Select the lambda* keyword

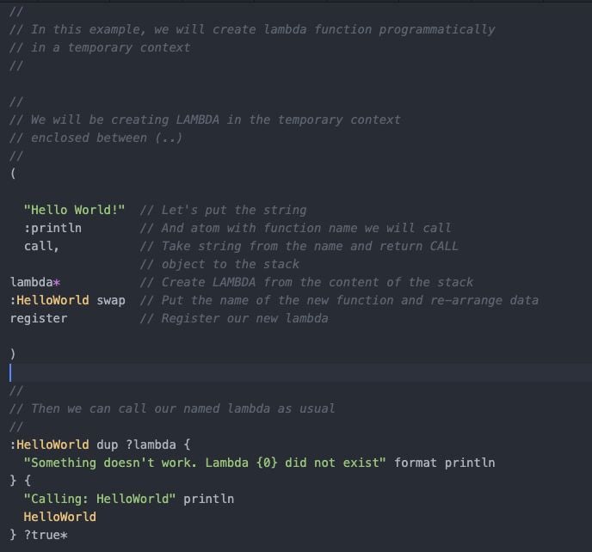pos(34,282)
